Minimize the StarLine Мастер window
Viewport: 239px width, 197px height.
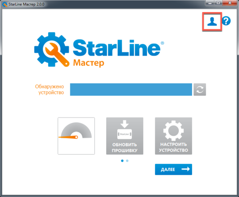(210, 3)
